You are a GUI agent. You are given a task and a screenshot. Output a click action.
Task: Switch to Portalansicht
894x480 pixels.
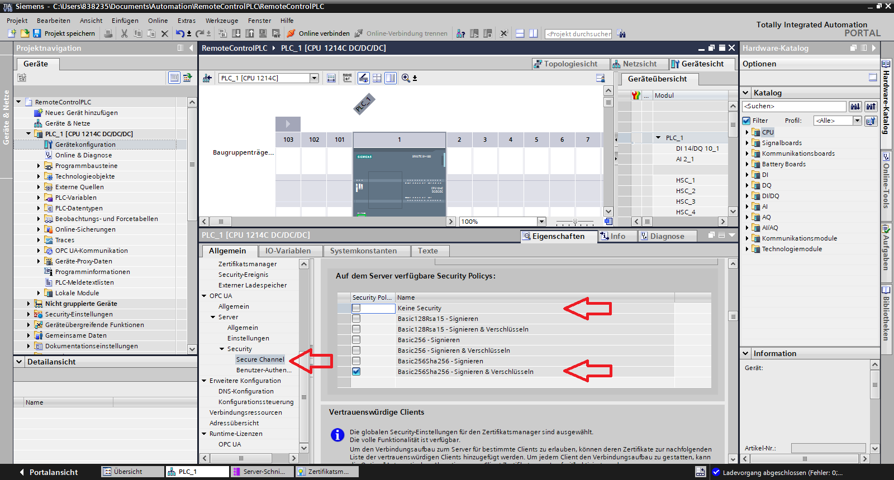pyautogui.click(x=49, y=472)
